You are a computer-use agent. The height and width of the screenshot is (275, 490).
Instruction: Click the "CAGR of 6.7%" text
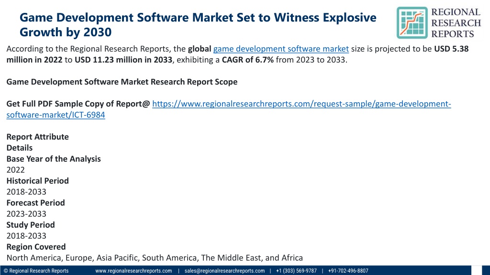(247, 60)
